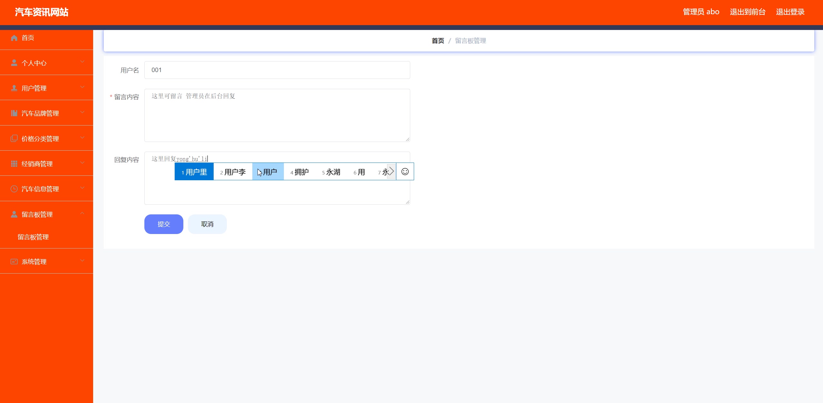This screenshot has width=823, height=403.
Task: Choose IME candidate 6 用
Action: 359,172
